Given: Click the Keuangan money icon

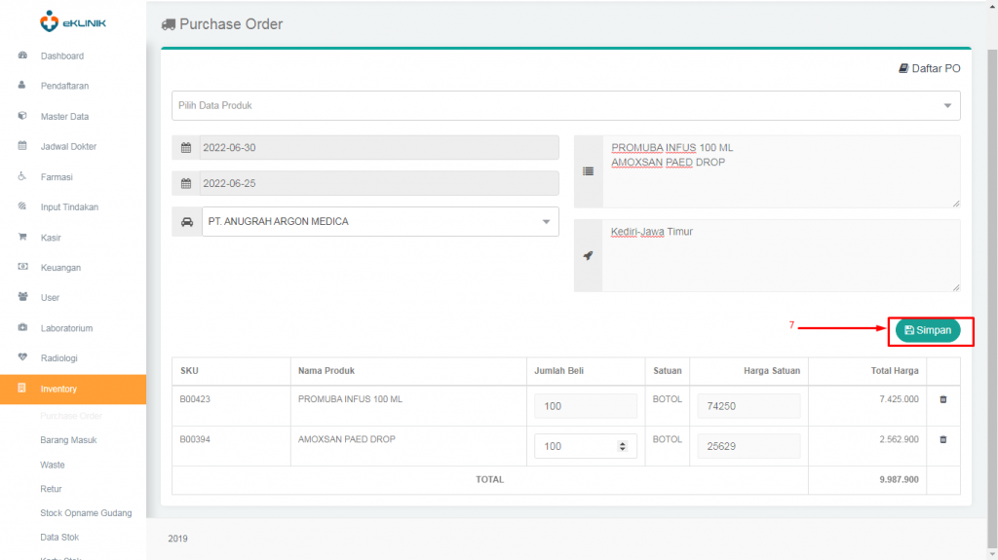Looking at the screenshot, I should point(22,267).
